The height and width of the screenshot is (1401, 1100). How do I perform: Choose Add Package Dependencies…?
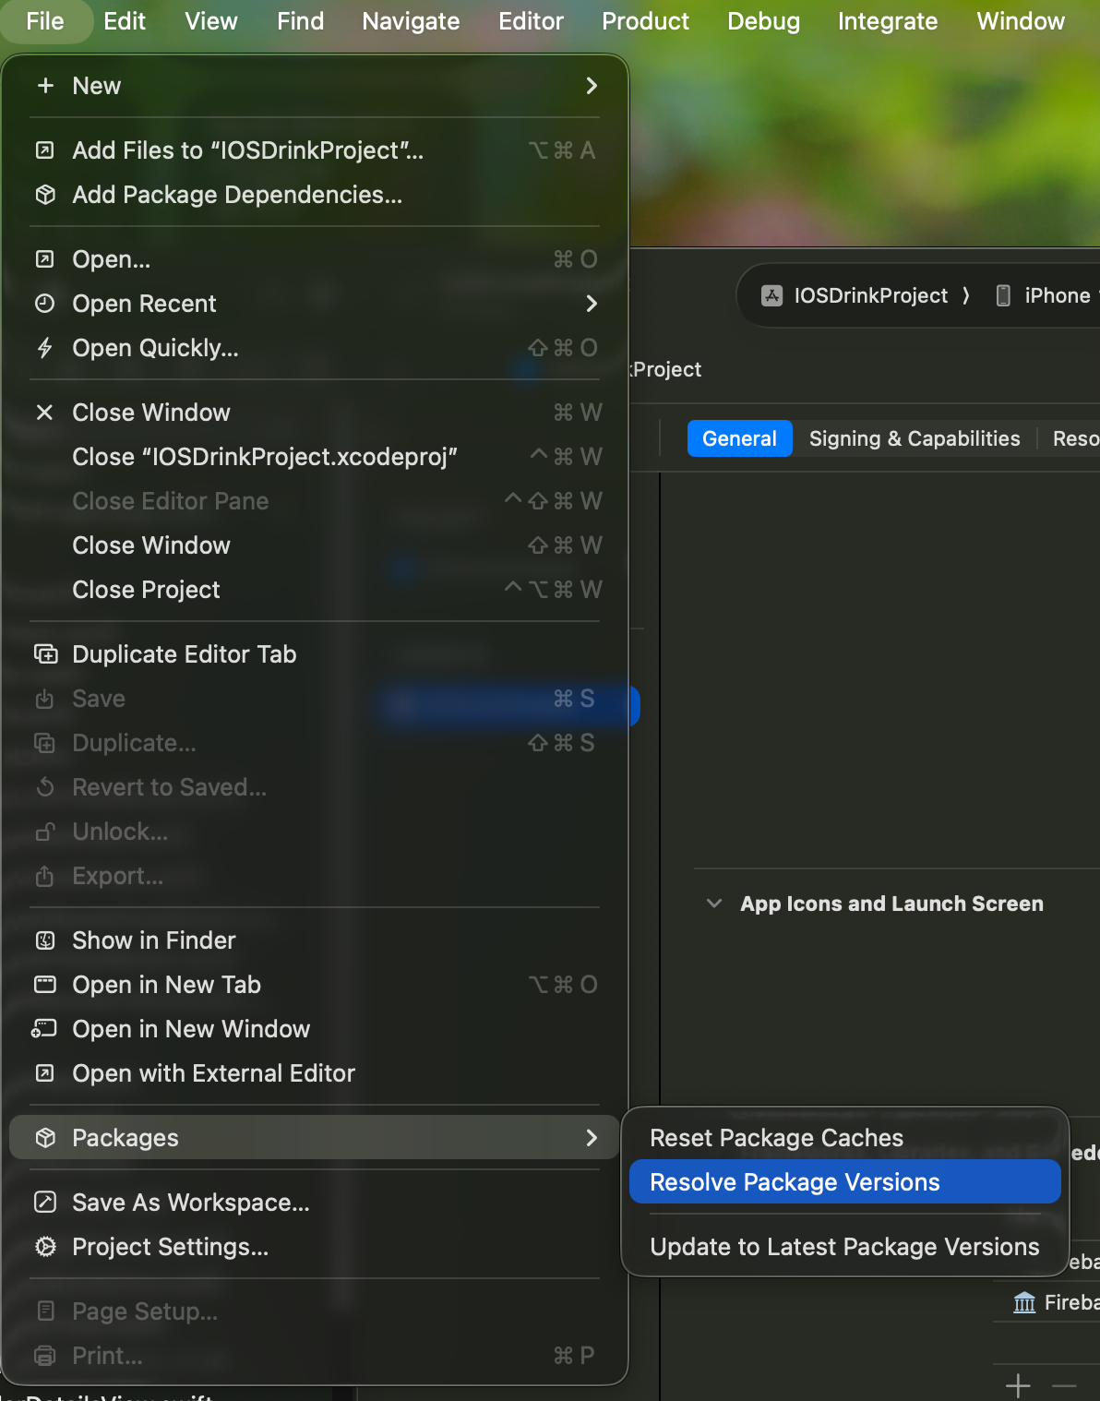click(314, 195)
